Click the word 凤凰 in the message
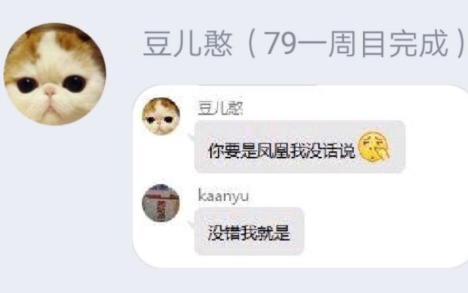Viewport: 468px width, 293px height. 273,151
